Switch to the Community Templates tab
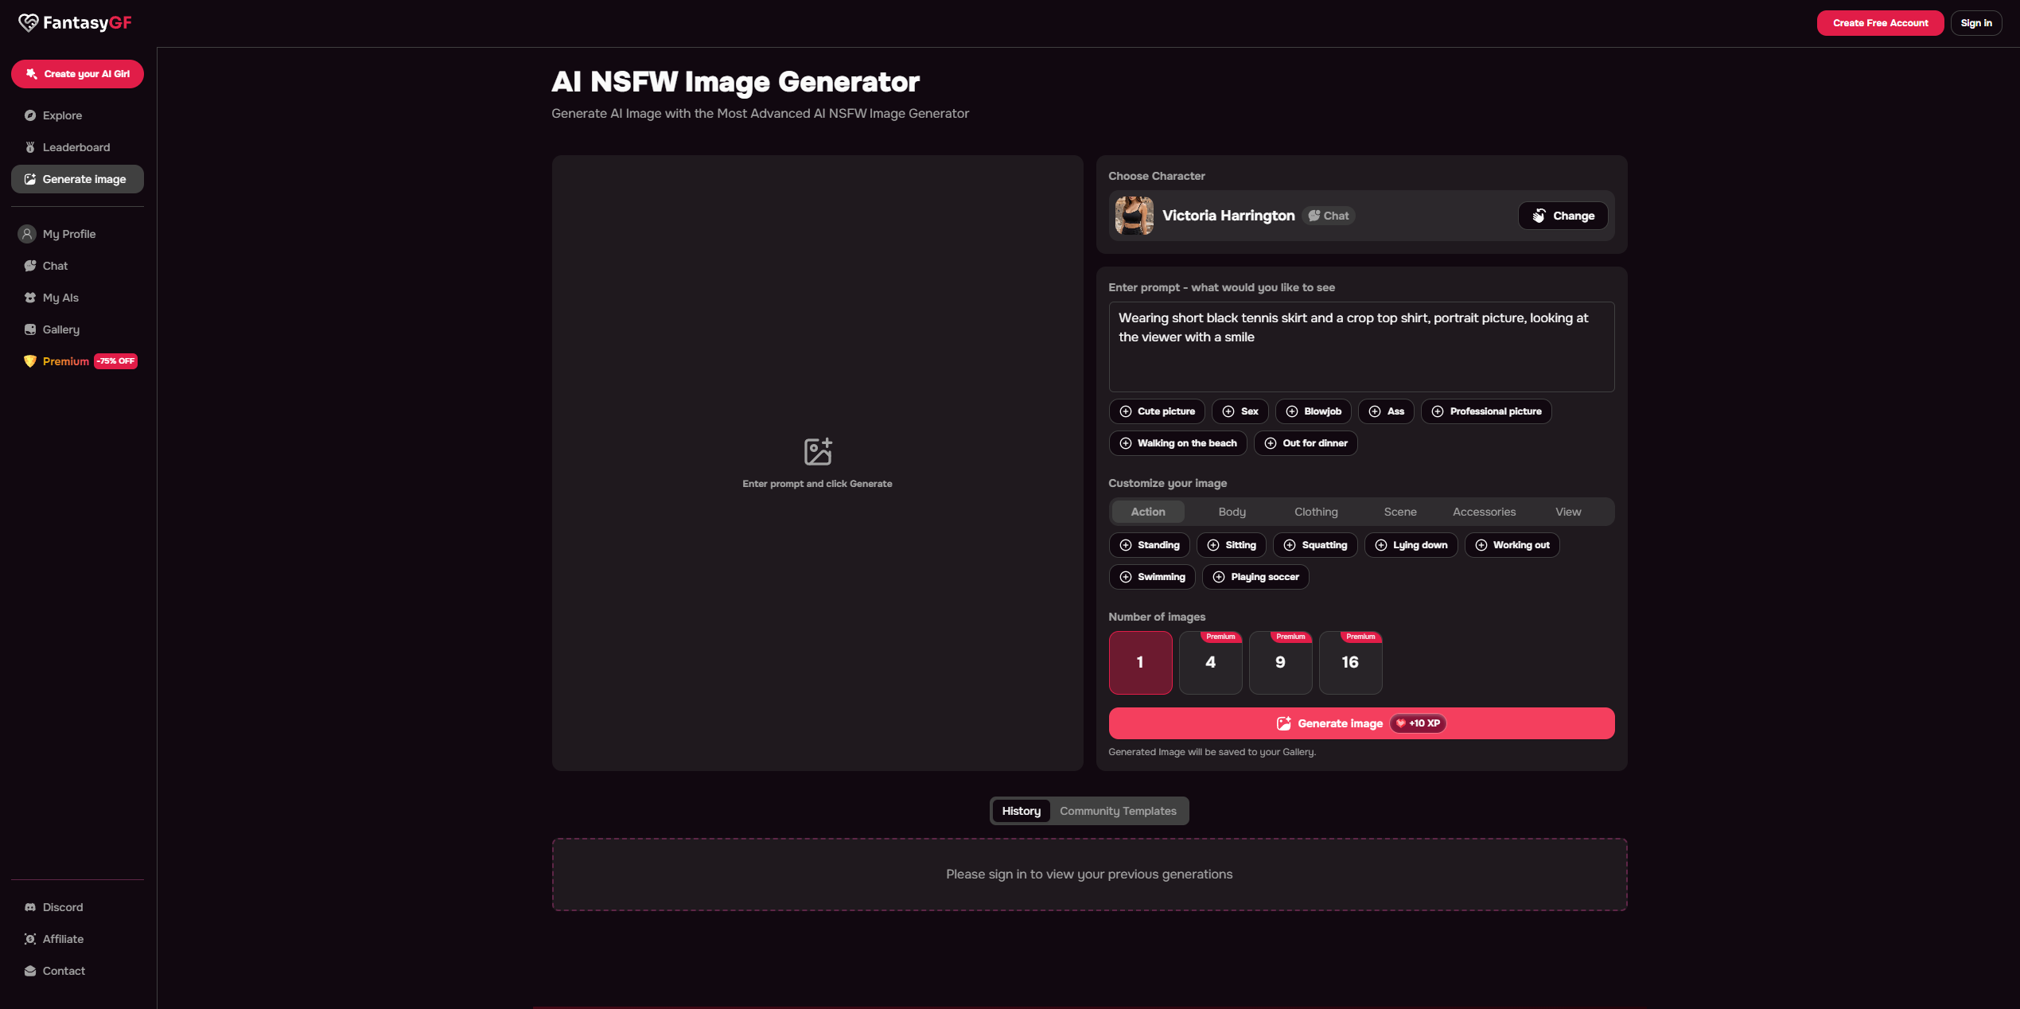The width and height of the screenshot is (2020, 1009). 1119,811
